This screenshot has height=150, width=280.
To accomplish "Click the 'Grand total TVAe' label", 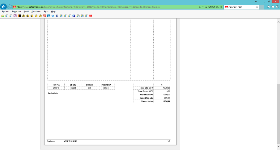I will [x=147, y=95].
